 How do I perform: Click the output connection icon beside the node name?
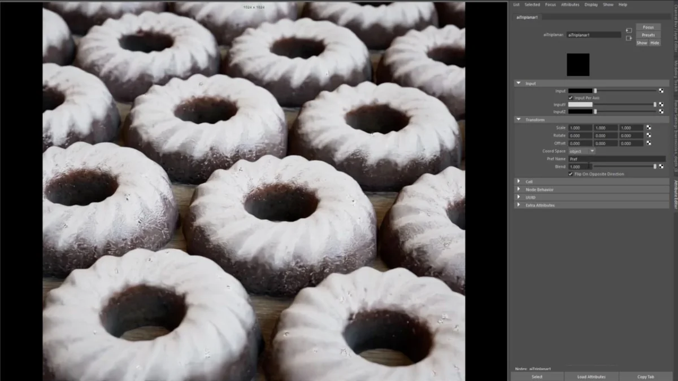click(629, 38)
